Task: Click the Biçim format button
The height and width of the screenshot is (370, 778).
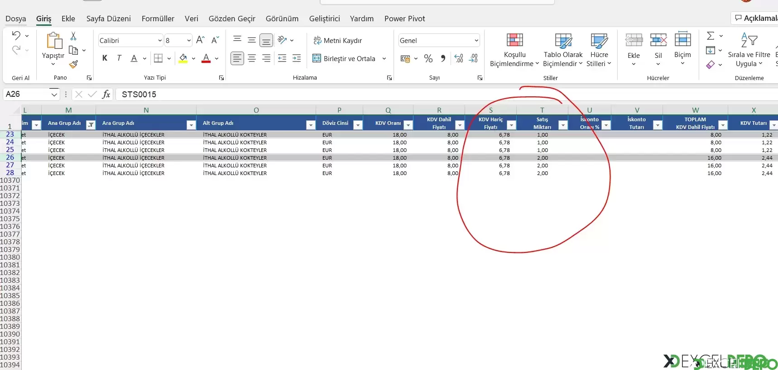Action: [682, 49]
